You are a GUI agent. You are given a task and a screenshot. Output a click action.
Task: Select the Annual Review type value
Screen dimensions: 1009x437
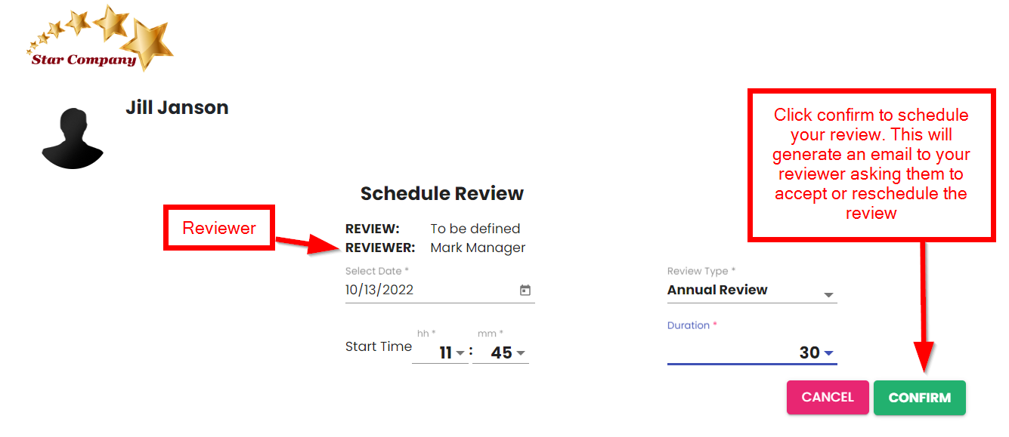717,290
